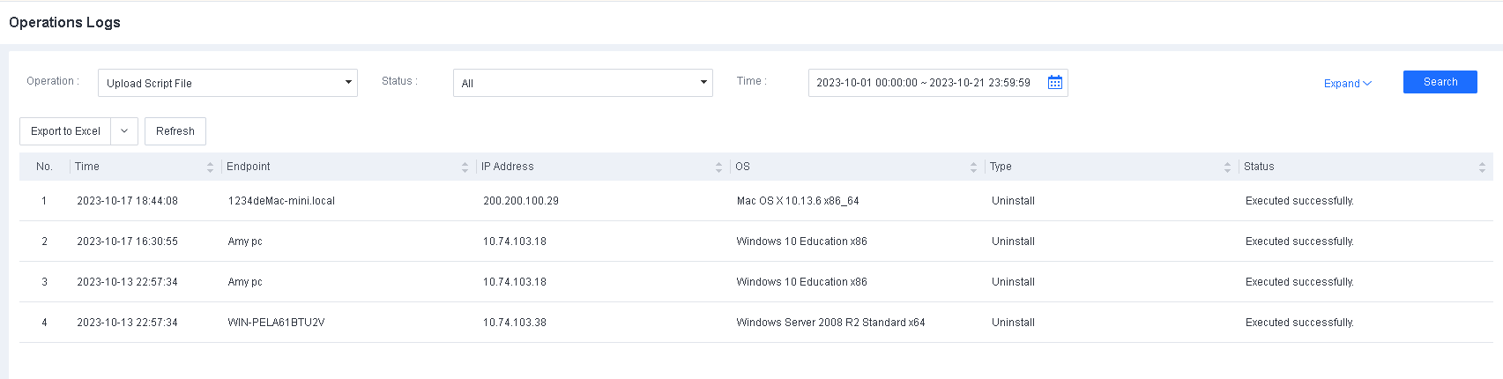Image resolution: width=1503 pixels, height=379 pixels.
Task: Open the Operation dropdown showing Upload Script File
Action: [227, 83]
